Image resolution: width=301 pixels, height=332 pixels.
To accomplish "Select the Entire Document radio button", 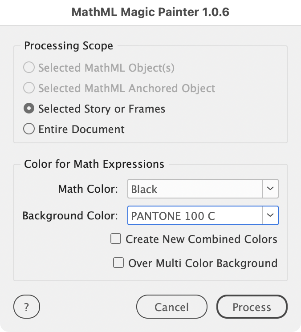I will [29, 130].
